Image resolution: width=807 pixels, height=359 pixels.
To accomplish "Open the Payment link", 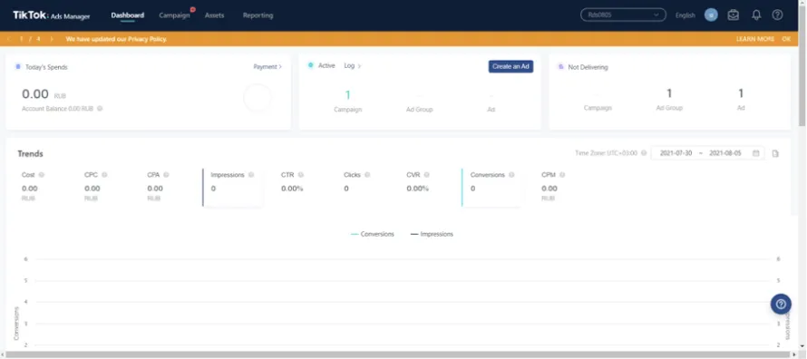I will [x=267, y=67].
